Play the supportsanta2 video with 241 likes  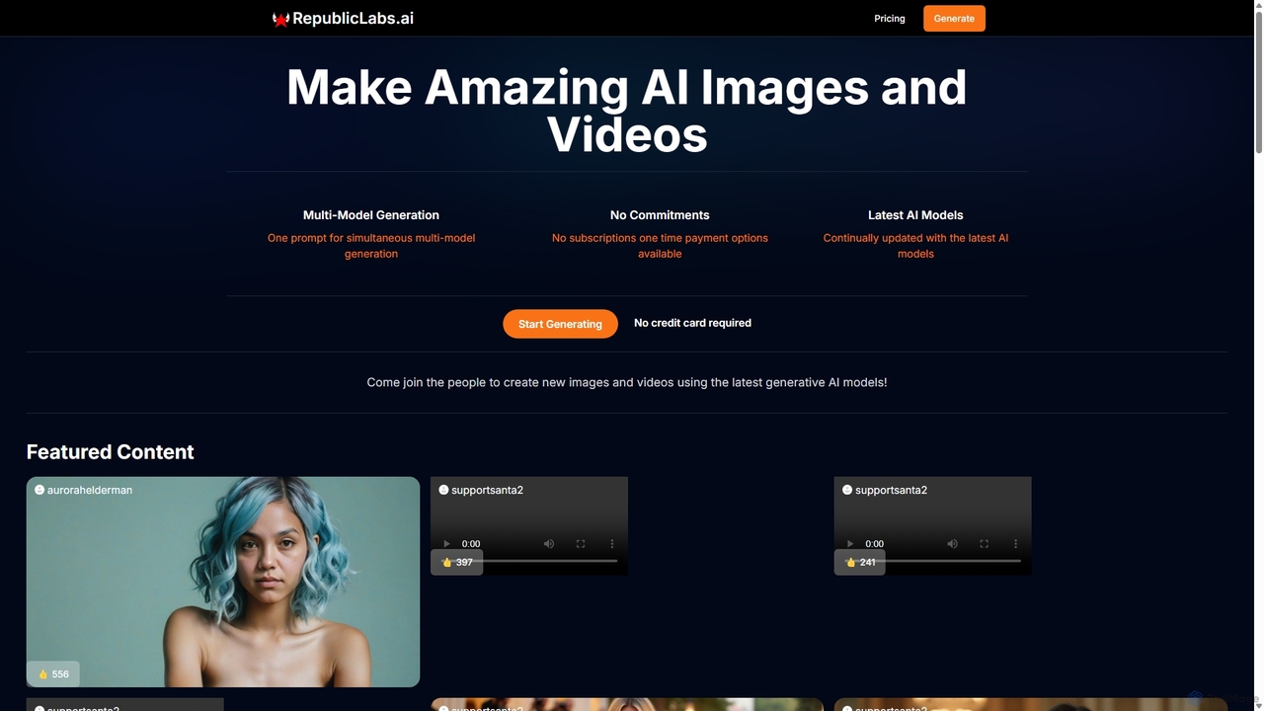click(850, 543)
